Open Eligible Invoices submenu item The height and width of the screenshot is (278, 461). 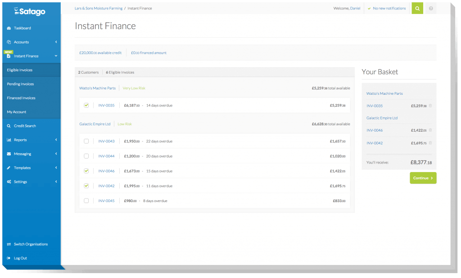[32, 70]
